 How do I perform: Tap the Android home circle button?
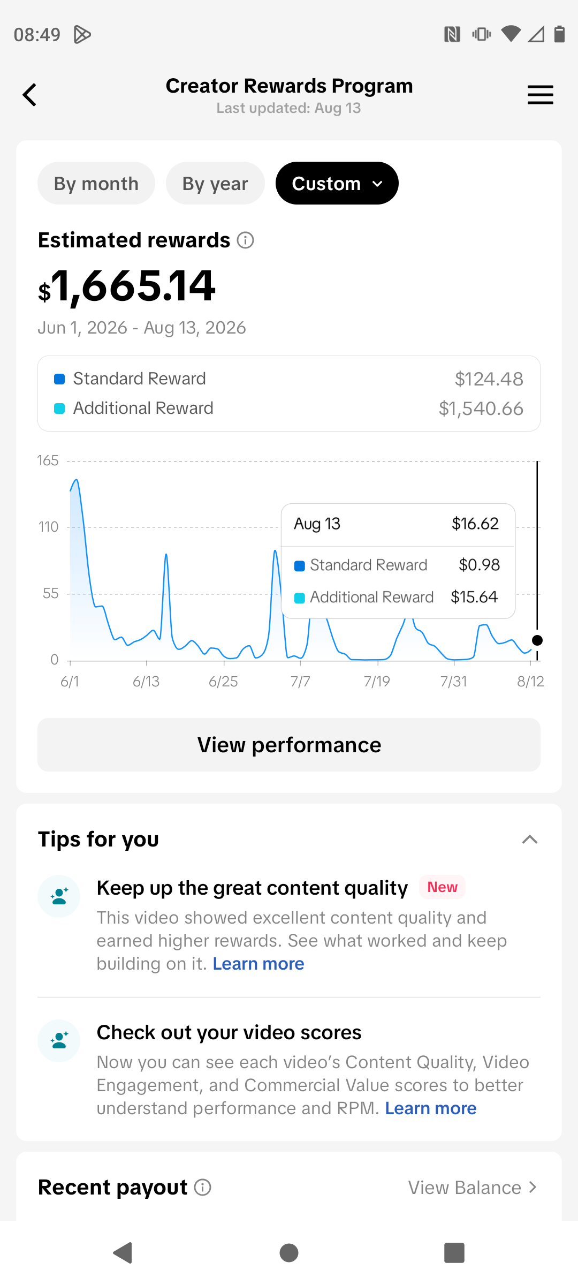click(289, 1253)
